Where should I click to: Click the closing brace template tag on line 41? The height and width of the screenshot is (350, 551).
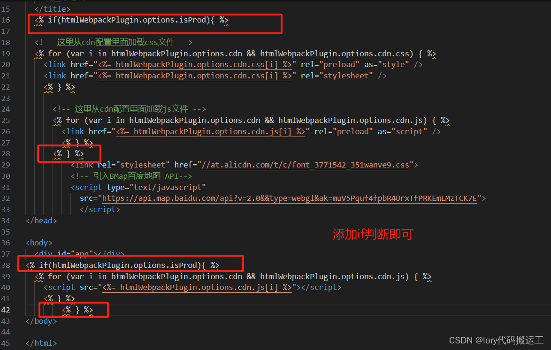pos(60,299)
